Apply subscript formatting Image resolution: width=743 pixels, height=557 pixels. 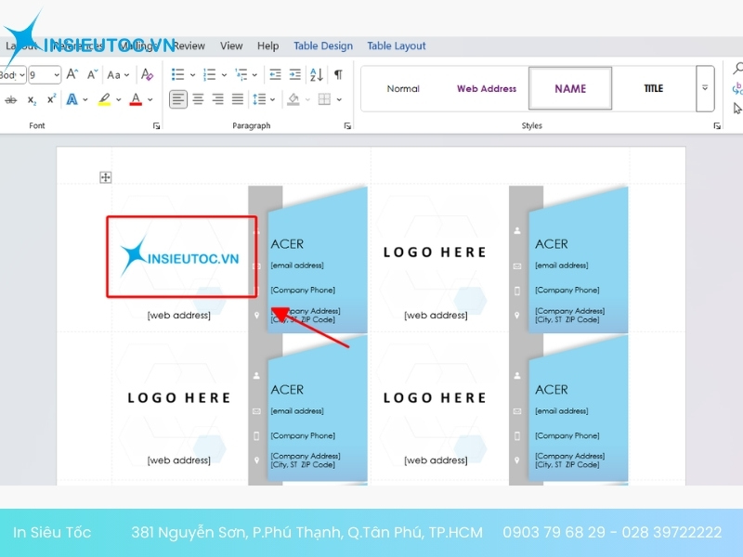pos(32,99)
